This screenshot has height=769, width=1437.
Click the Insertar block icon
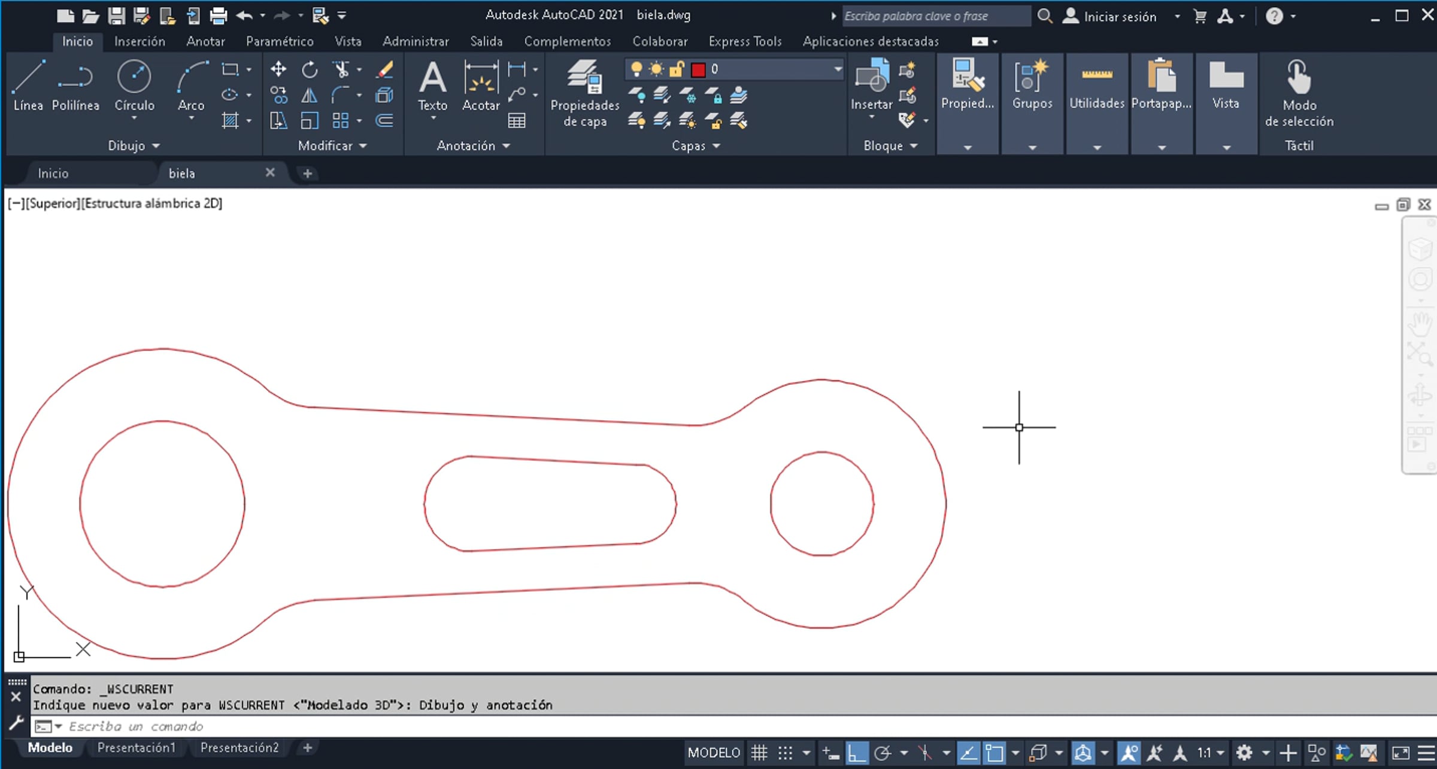[871, 84]
